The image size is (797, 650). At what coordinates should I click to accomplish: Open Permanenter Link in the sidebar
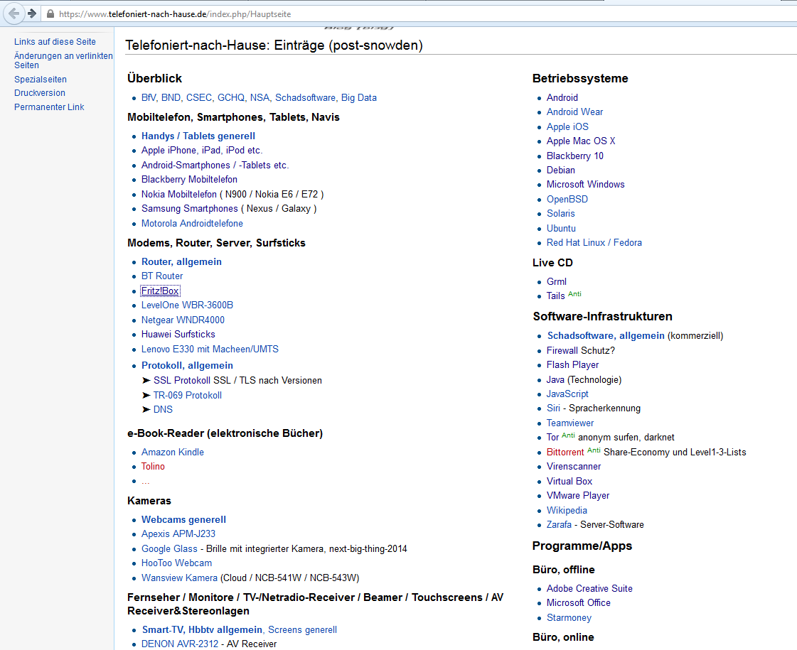[x=49, y=107]
